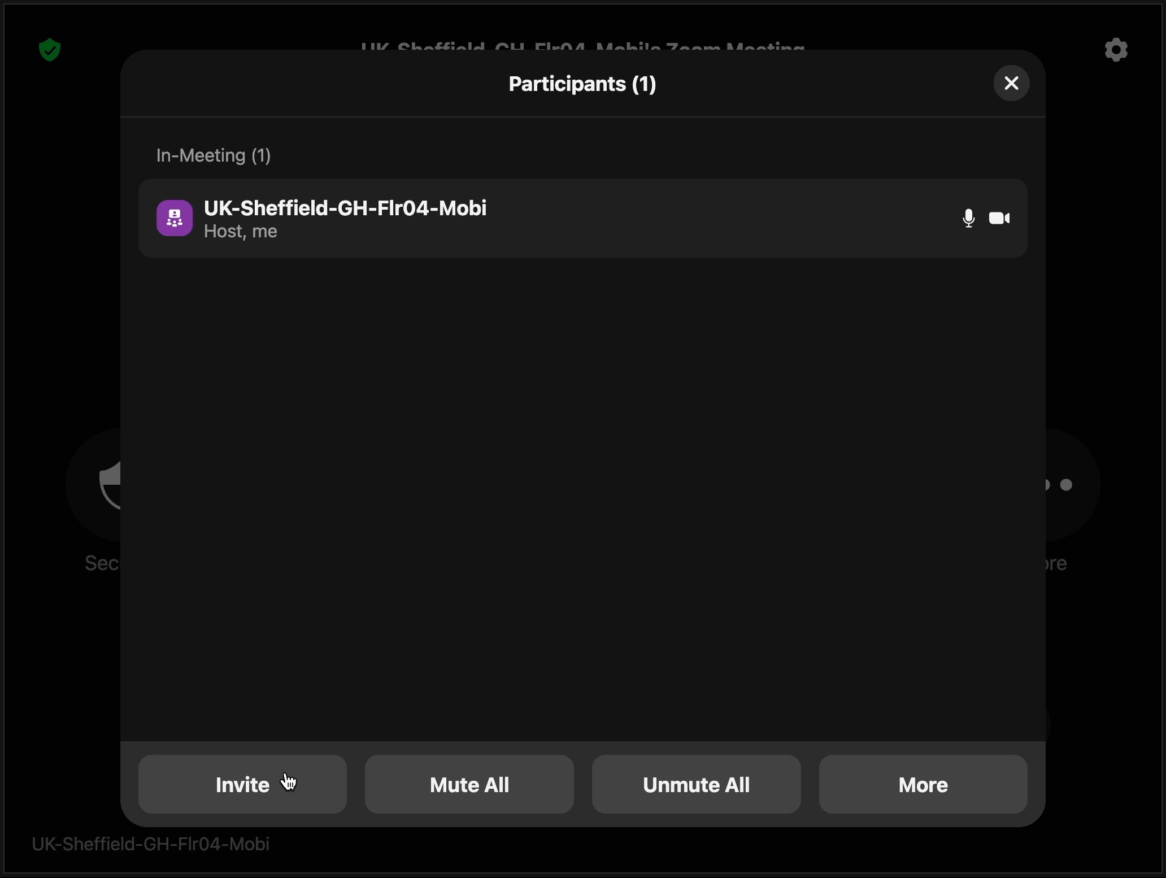Mute all participants with Mute All
1166x878 pixels.
(469, 784)
